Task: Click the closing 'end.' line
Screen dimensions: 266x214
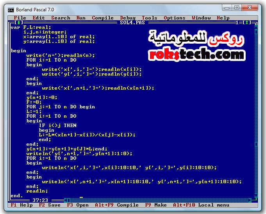Action: (x=17, y=196)
